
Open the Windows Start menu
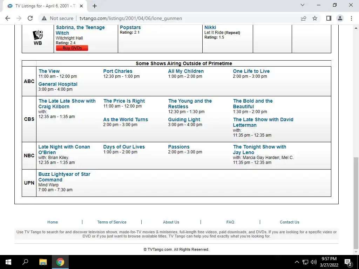point(8,262)
